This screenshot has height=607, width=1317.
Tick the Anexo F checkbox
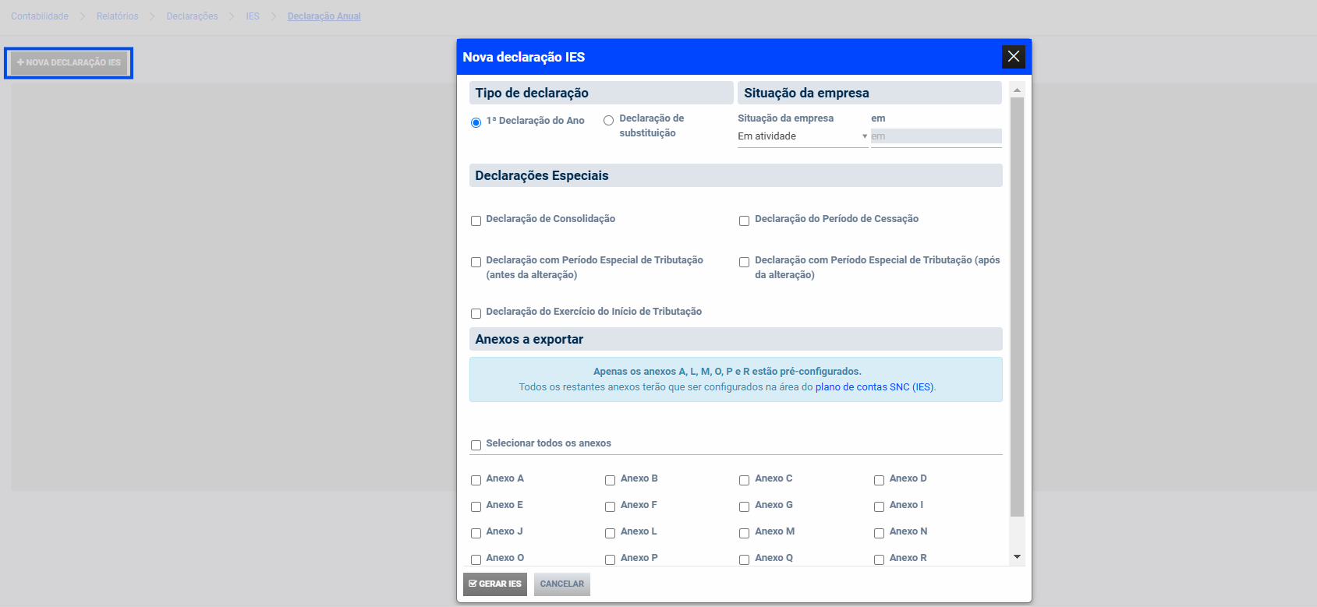pos(610,507)
